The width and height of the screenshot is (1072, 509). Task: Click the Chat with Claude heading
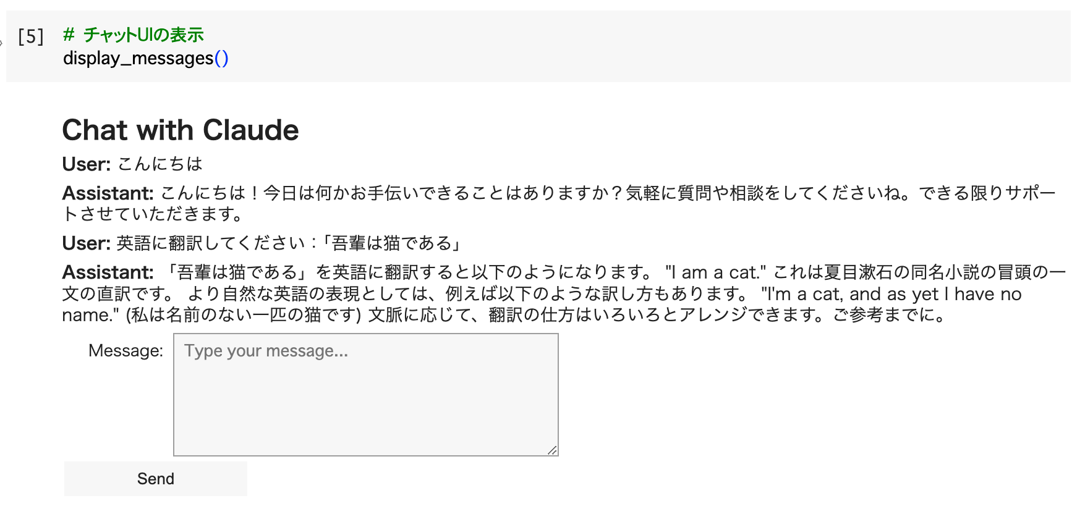[x=181, y=130]
